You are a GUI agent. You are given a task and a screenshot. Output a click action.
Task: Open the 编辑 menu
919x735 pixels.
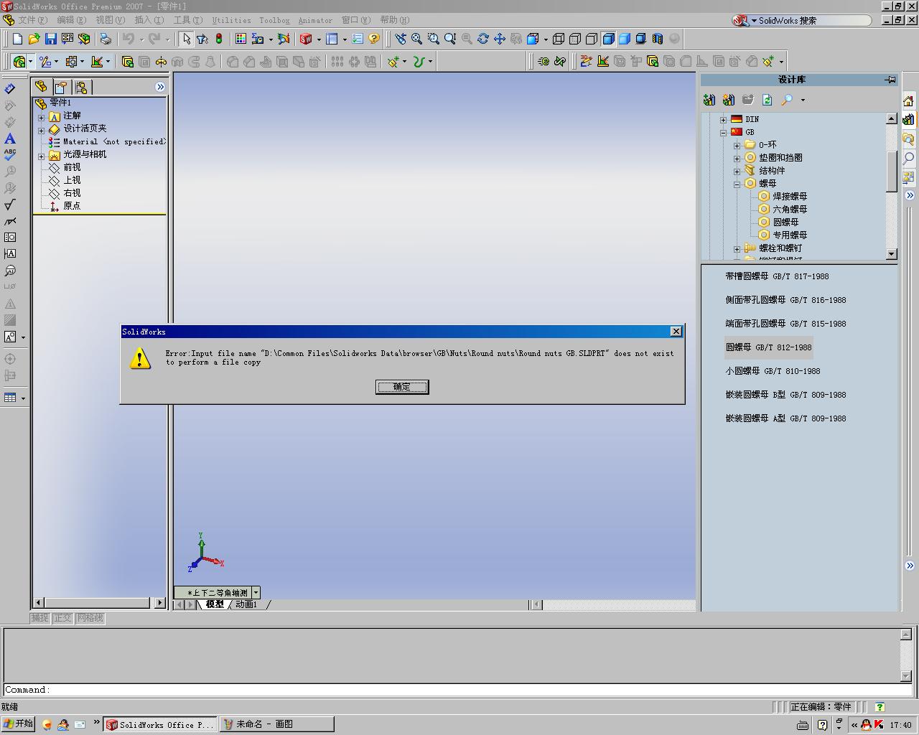pyautogui.click(x=71, y=20)
